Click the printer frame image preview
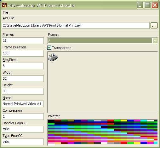The image size is (160, 148). click(x=53, y=57)
